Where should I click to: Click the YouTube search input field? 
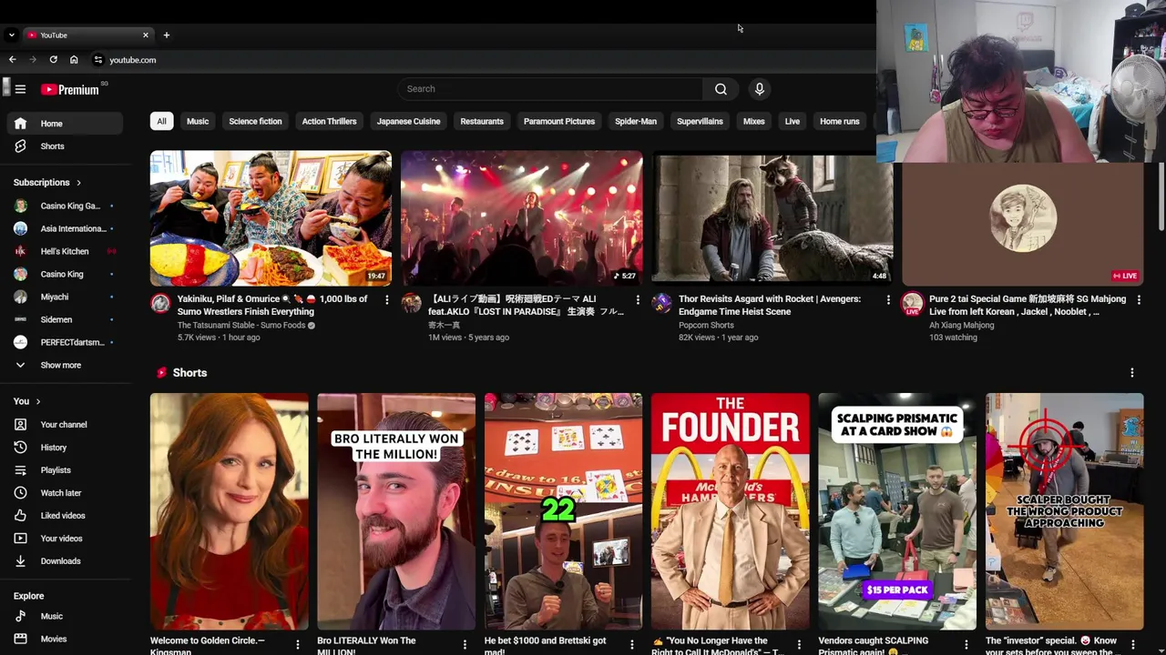tap(550, 89)
